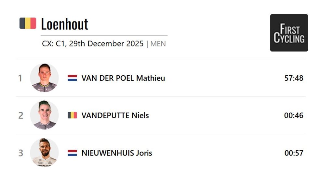Viewport: 333px width, 185px height.
Task: Open Joris Nieuwenhuis's profile photo
Action: pos(44,153)
